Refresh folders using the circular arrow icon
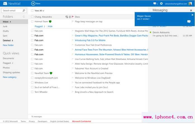195x124 pixels. pyautogui.click(x=24, y=17)
